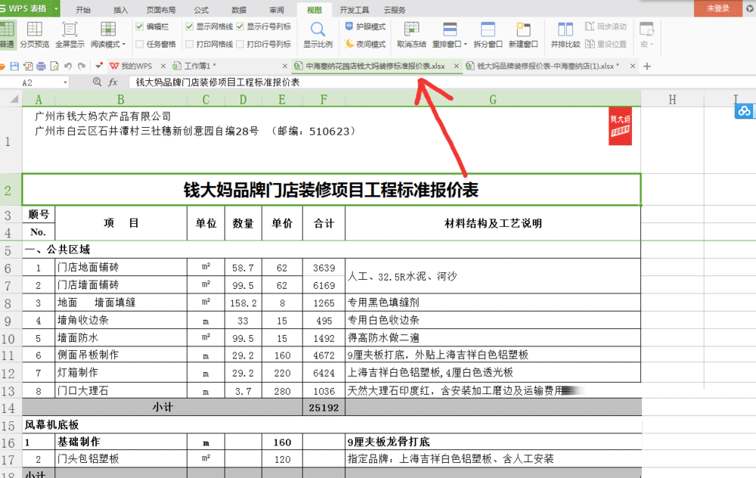The height and width of the screenshot is (478, 756).
Task: Open 分页预览 page break preview
Action: [x=34, y=35]
